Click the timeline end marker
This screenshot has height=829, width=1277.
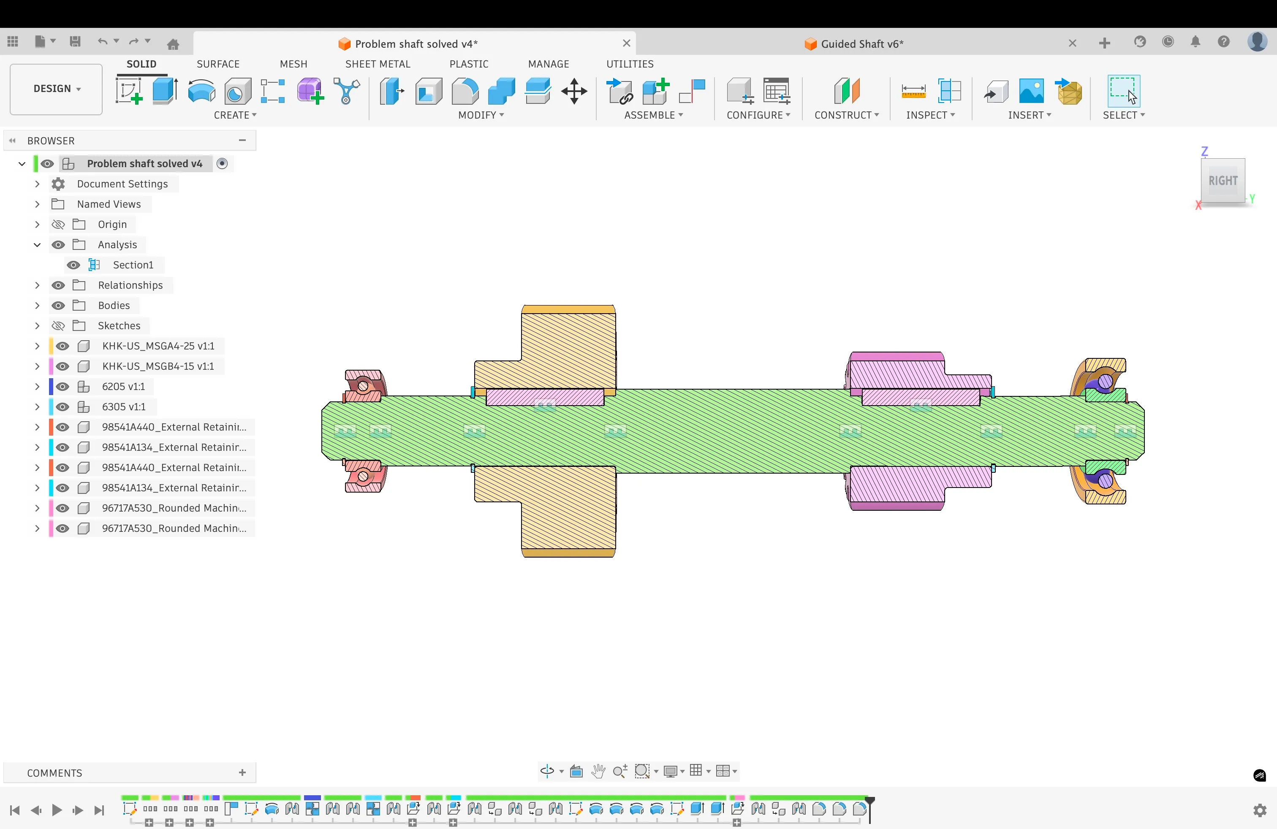click(870, 809)
